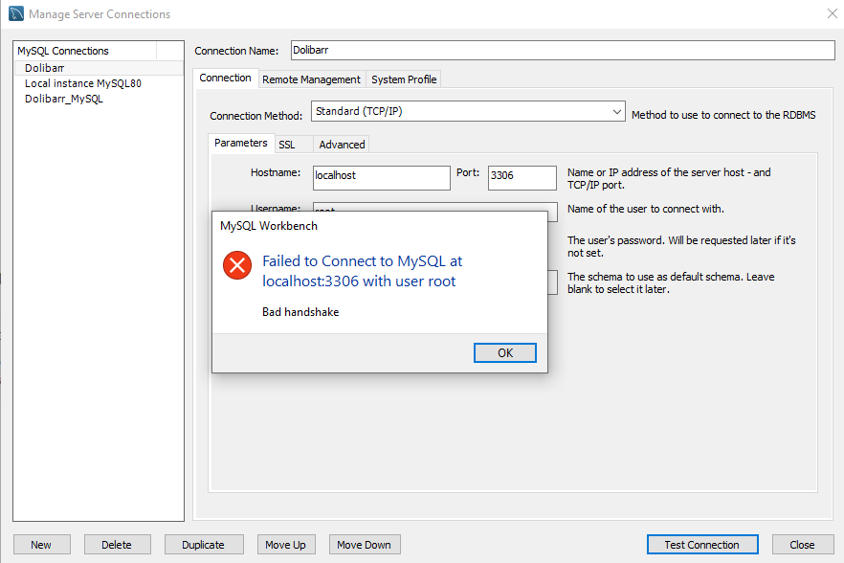Dismiss error dialog with OK button
844x563 pixels.
(505, 353)
